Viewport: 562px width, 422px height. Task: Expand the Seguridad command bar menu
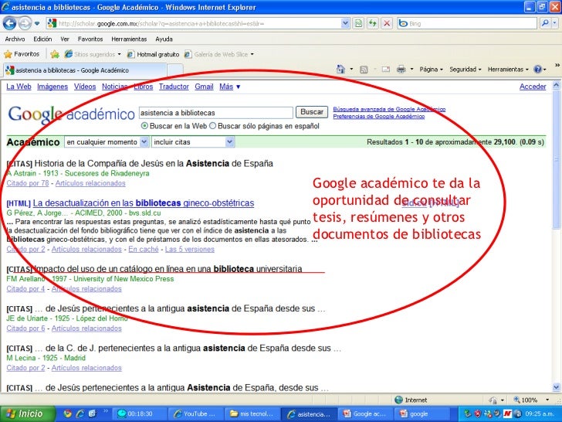(x=466, y=70)
